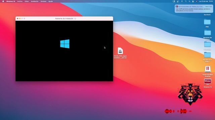Image resolution: width=215 pixels, height=120 pixels.
Task: Select the unlabeled folder below Recursos
Action: click(x=207, y=44)
